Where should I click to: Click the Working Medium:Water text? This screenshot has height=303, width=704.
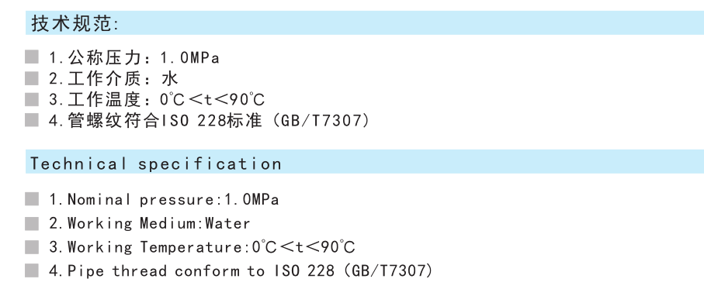(159, 223)
